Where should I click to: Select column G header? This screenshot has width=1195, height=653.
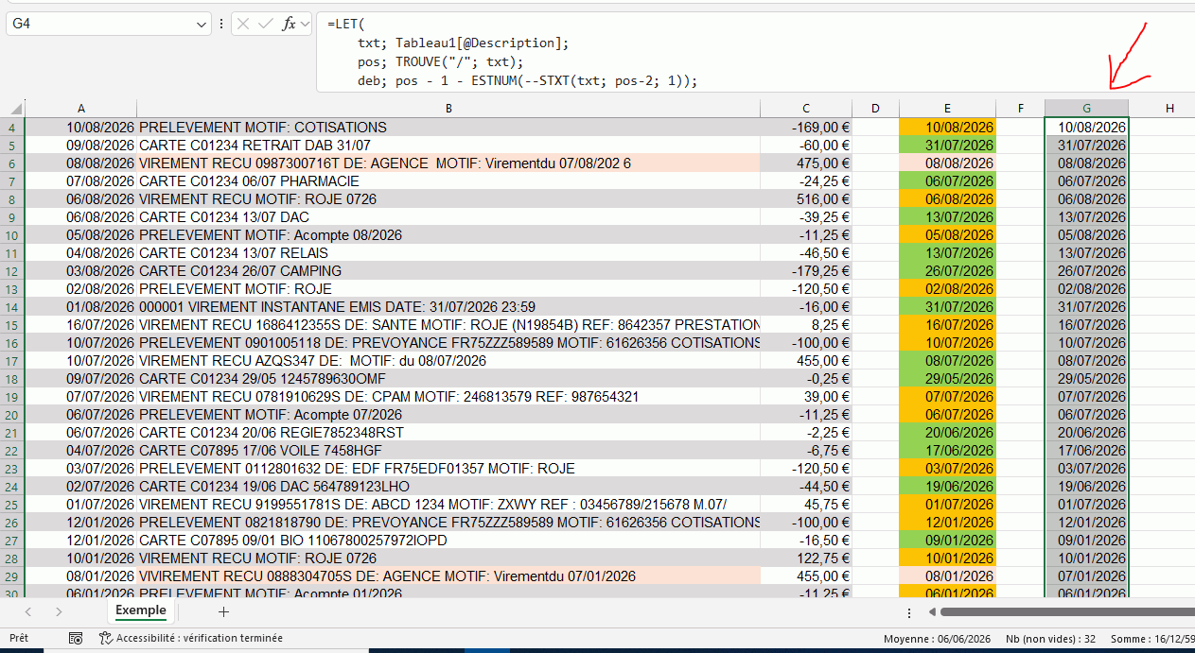(x=1086, y=109)
